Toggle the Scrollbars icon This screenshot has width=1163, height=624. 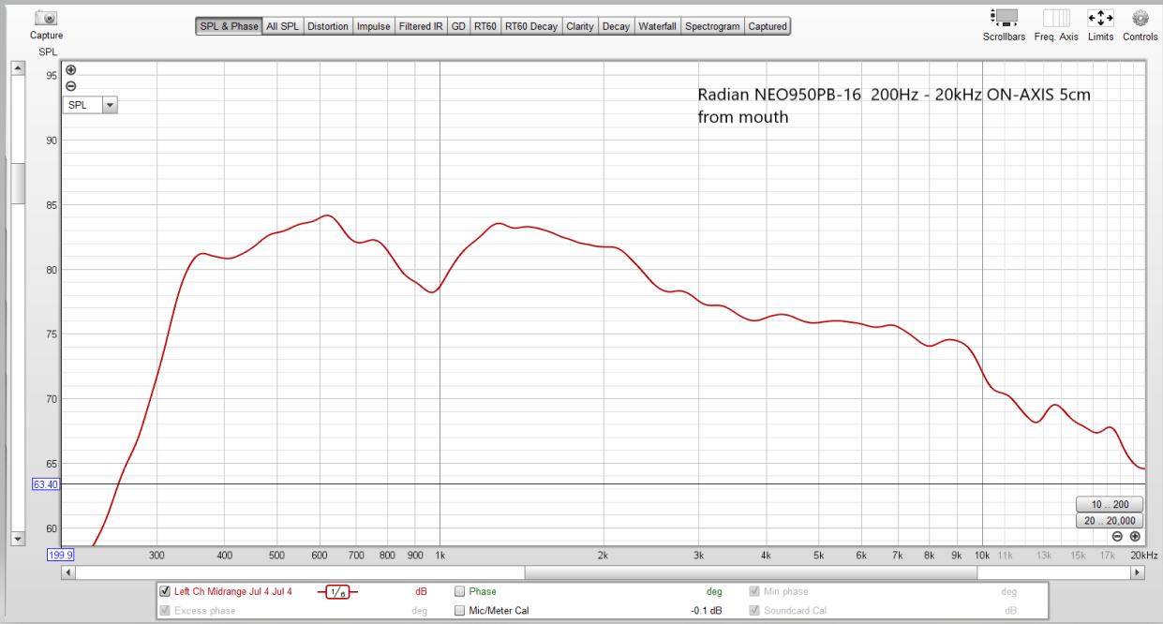[1004, 18]
